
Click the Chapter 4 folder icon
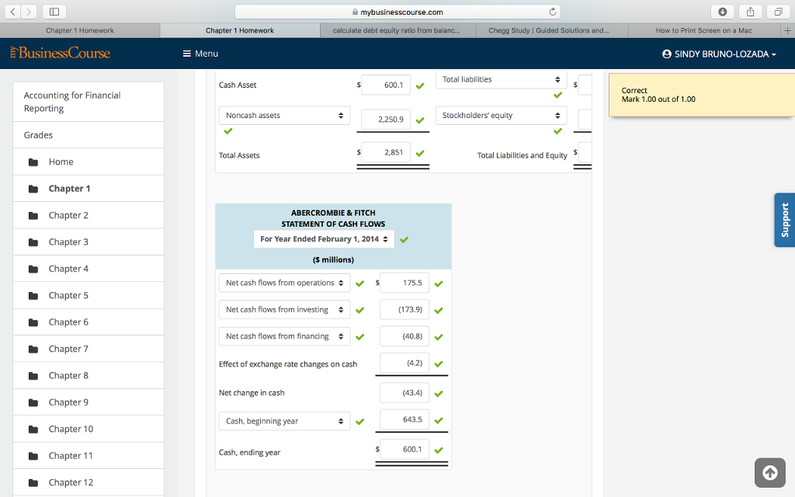(33, 269)
